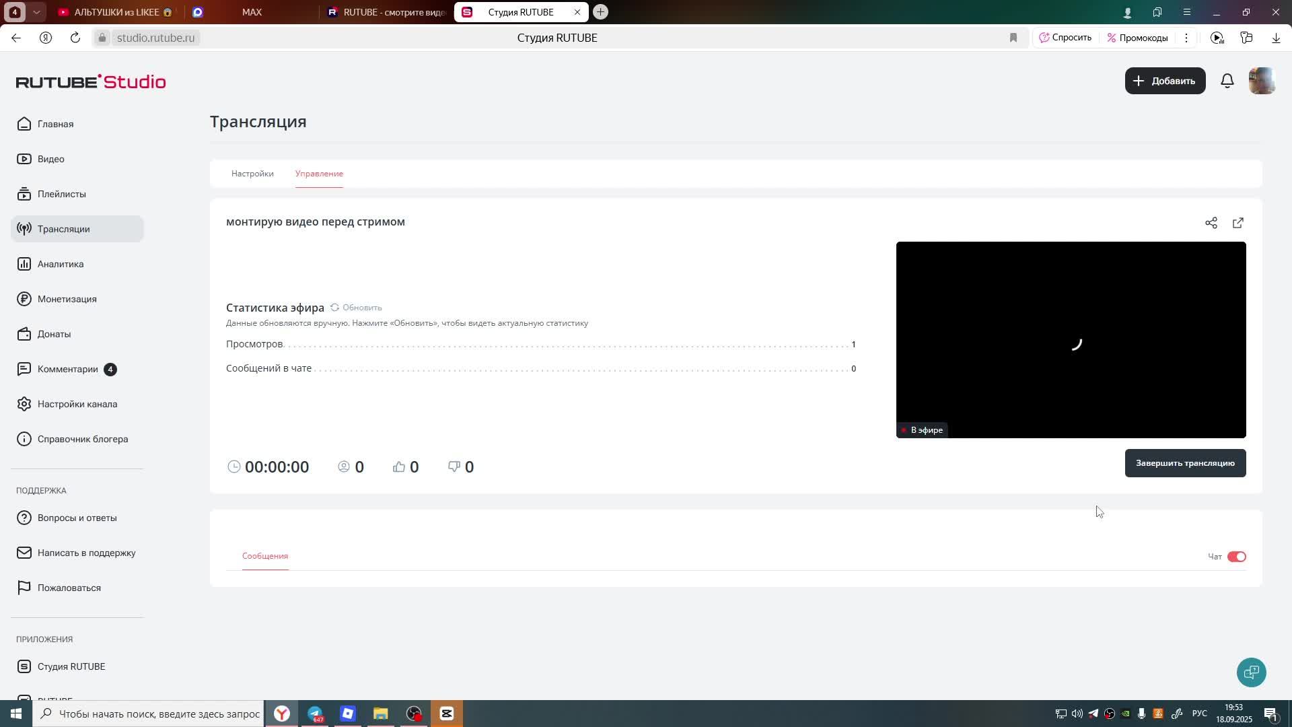Screen dimensions: 1292x727
Task: Switch to the Настройки tab
Action: coord(252,174)
